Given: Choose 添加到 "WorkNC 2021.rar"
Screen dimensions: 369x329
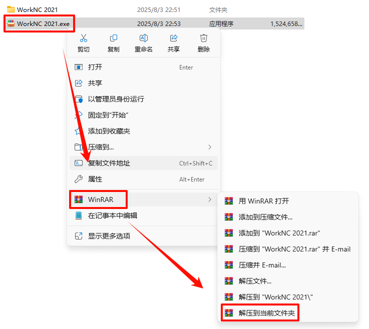Looking at the screenshot, I should point(287,233).
